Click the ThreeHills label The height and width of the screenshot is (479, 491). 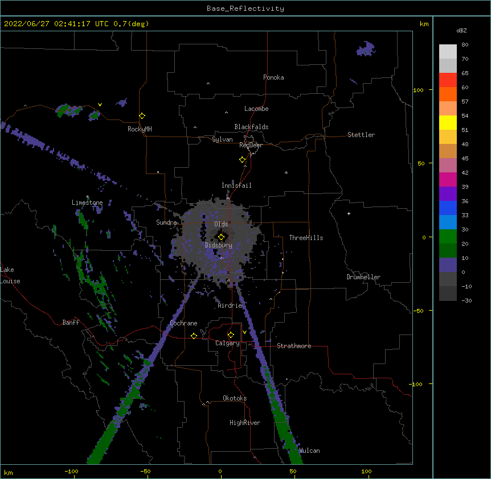[306, 238]
